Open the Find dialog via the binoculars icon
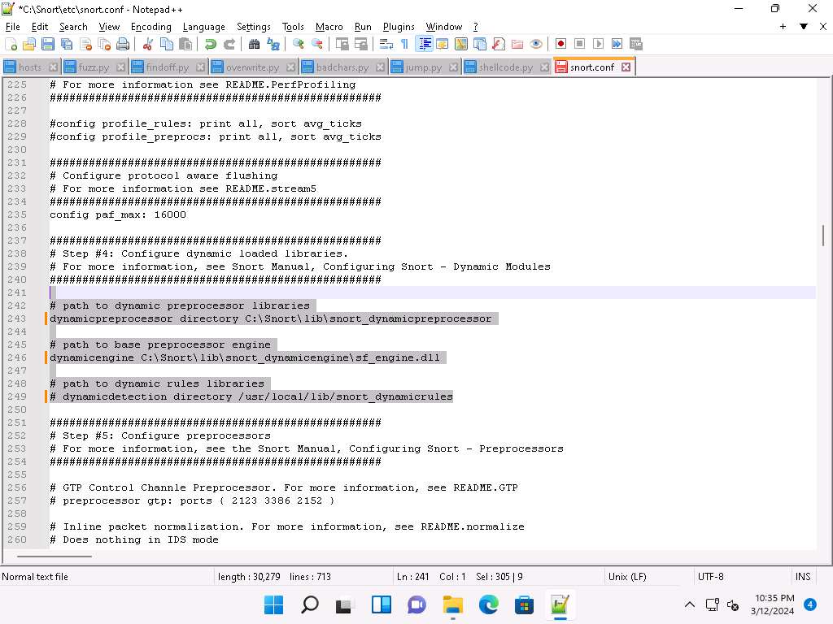 [x=254, y=44]
